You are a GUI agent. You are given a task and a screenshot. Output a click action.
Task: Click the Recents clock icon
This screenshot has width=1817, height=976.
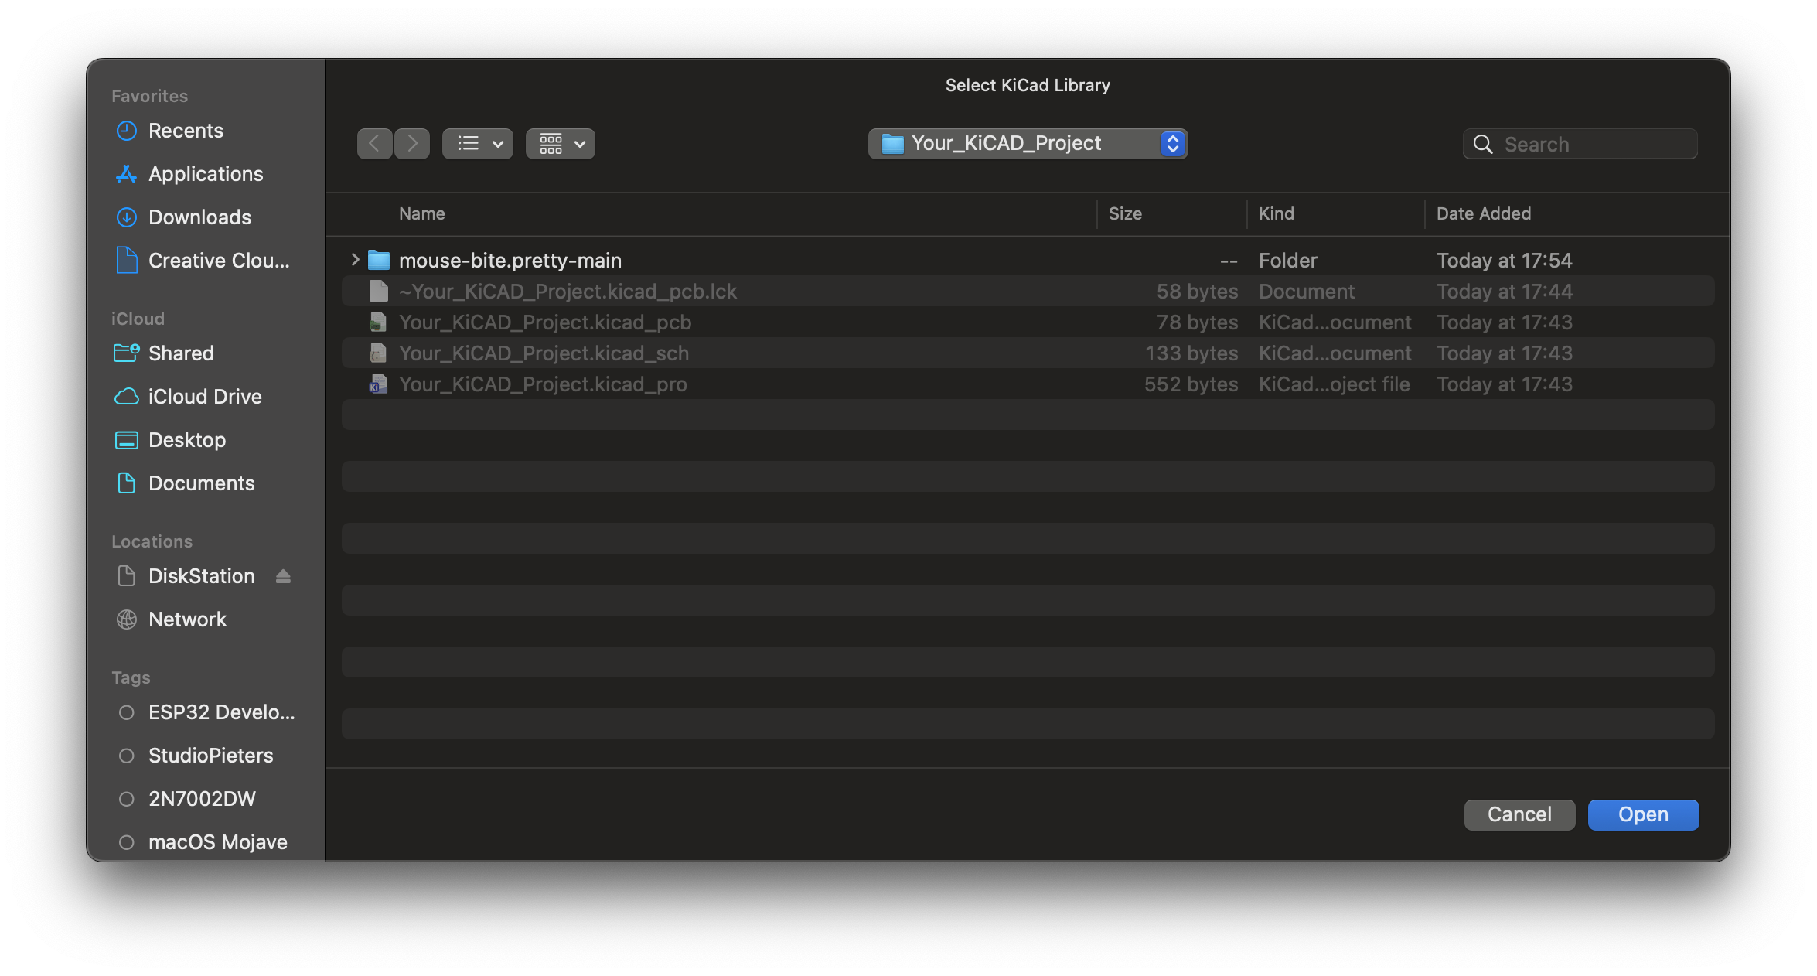[x=126, y=131]
